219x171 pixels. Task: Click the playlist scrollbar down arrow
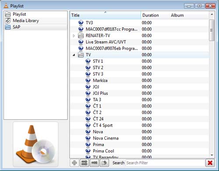click(x=212, y=155)
